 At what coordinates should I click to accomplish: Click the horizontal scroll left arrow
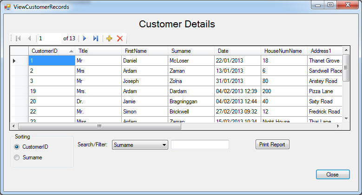(x=13, y=126)
